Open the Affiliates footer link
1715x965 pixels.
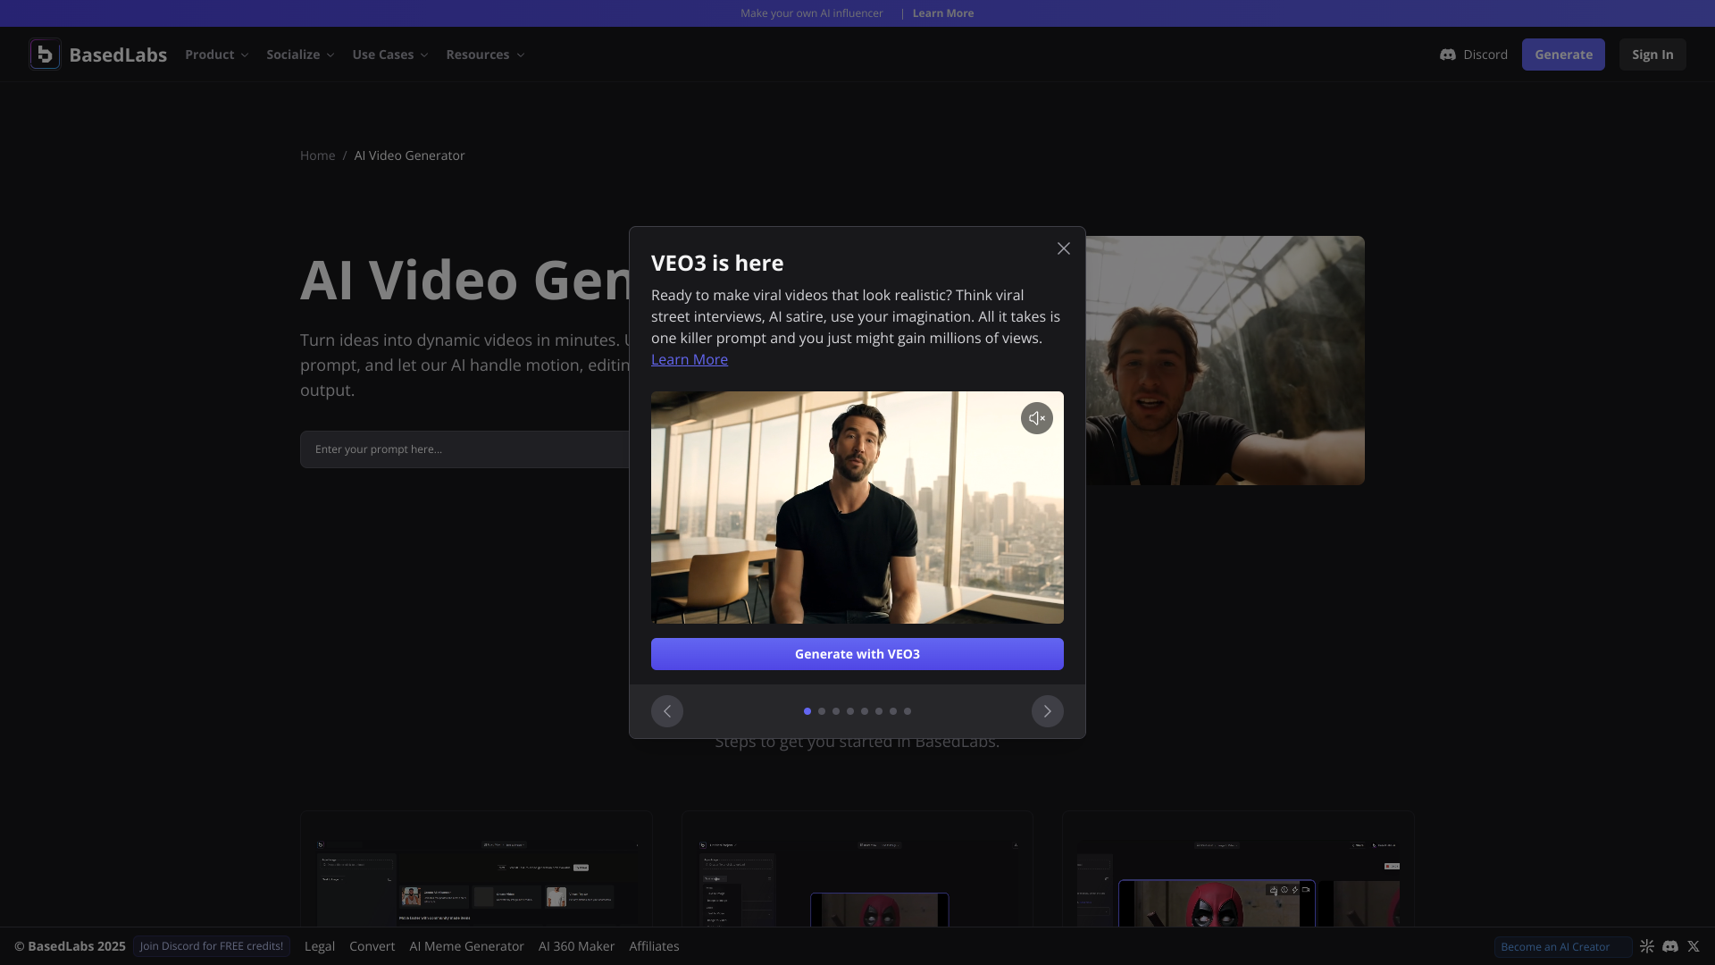[654, 946]
